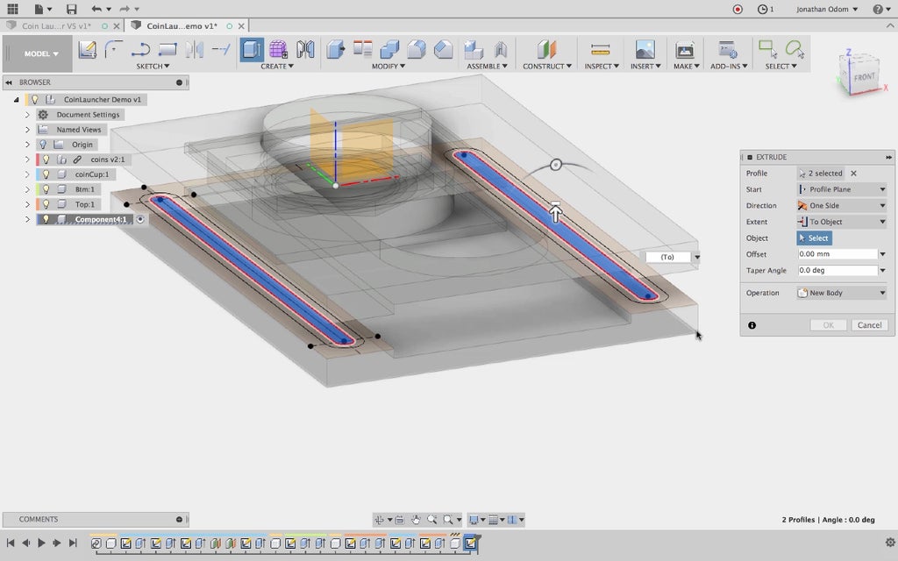Click the Measure tool in Inspect group

pos(600,50)
